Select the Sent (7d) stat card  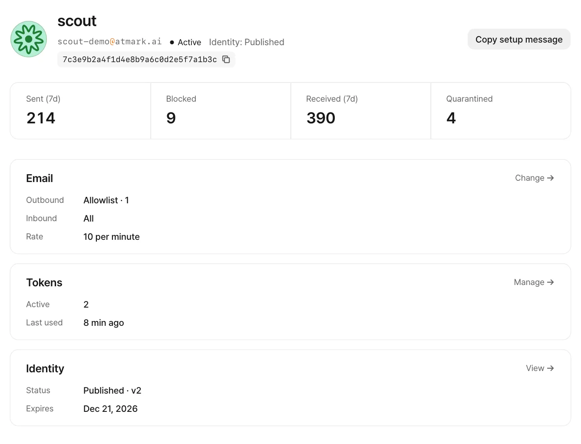(80, 111)
